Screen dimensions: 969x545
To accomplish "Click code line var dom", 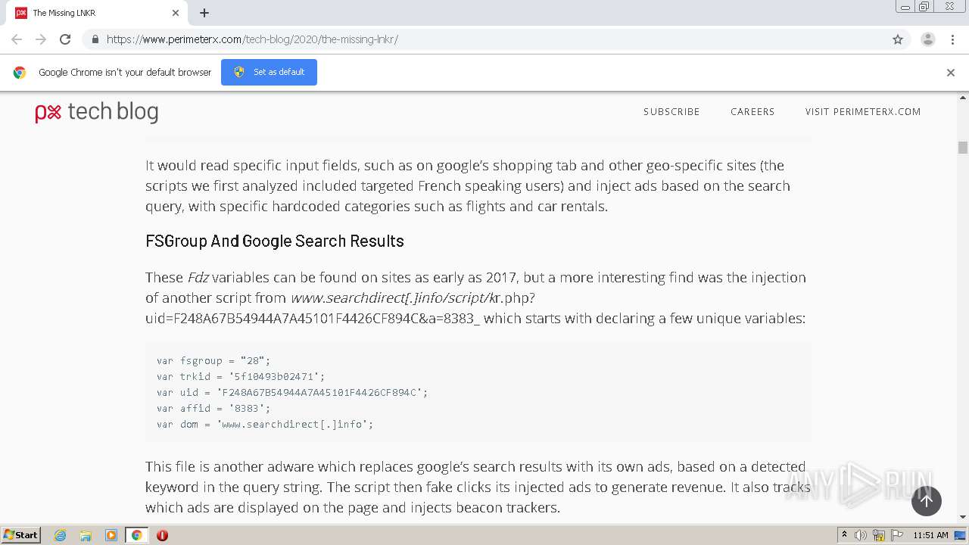I will 265,424.
